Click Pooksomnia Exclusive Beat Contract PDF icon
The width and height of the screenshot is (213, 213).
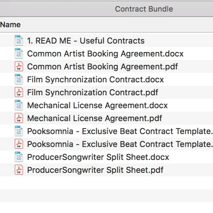[19, 144]
